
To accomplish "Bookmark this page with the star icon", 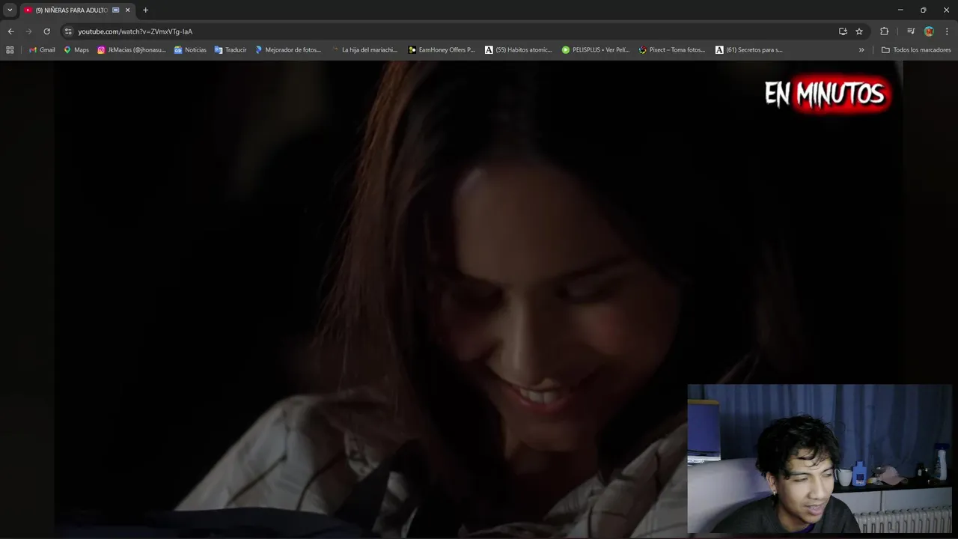I will coord(859,31).
